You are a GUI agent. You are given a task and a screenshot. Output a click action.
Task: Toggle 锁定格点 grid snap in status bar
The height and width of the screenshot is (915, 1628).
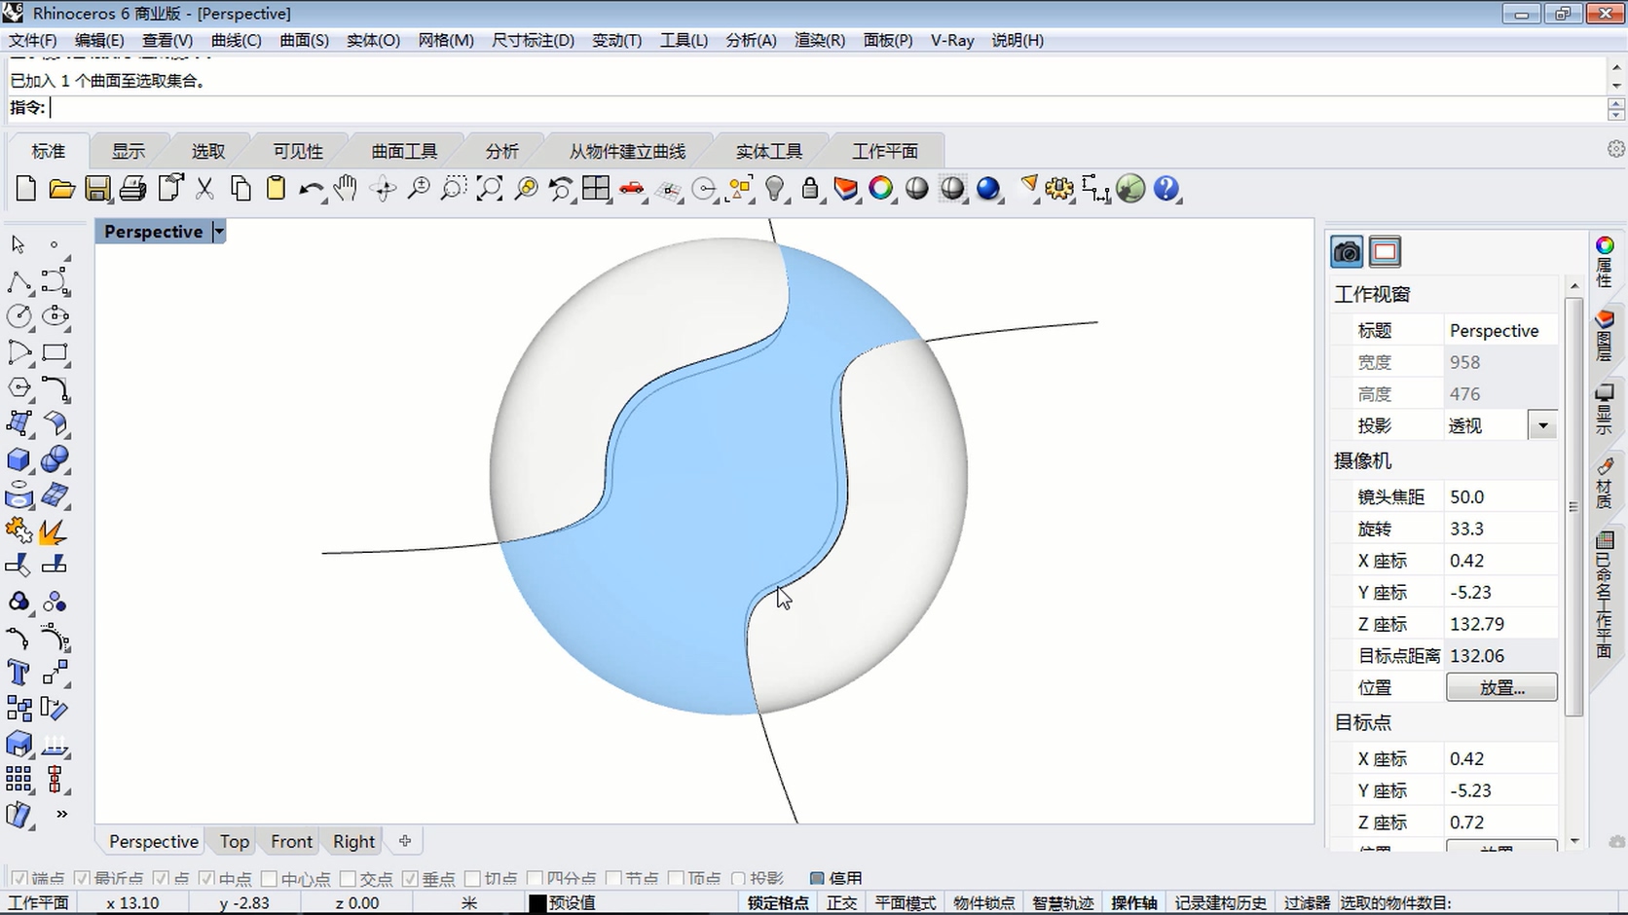[778, 902]
